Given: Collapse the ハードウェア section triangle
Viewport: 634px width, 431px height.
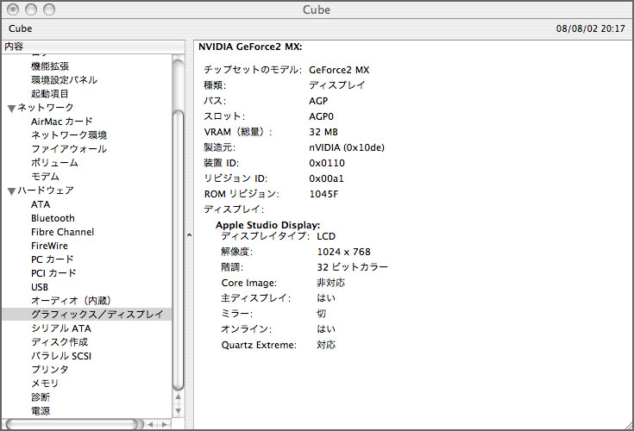Looking at the screenshot, I should tap(11, 191).
